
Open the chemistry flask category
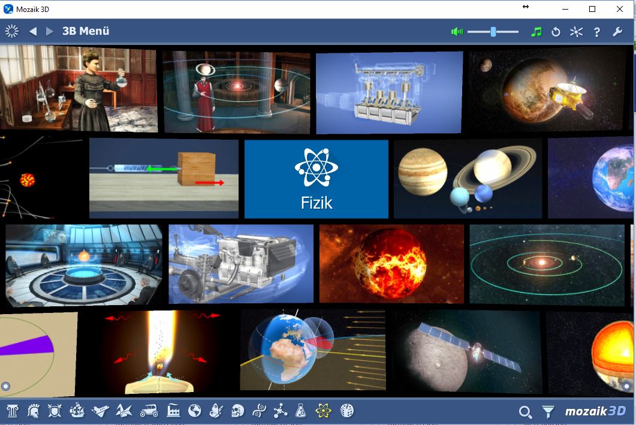coord(302,411)
